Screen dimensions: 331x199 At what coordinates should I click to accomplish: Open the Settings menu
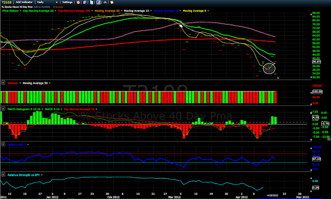click(x=67, y=2)
